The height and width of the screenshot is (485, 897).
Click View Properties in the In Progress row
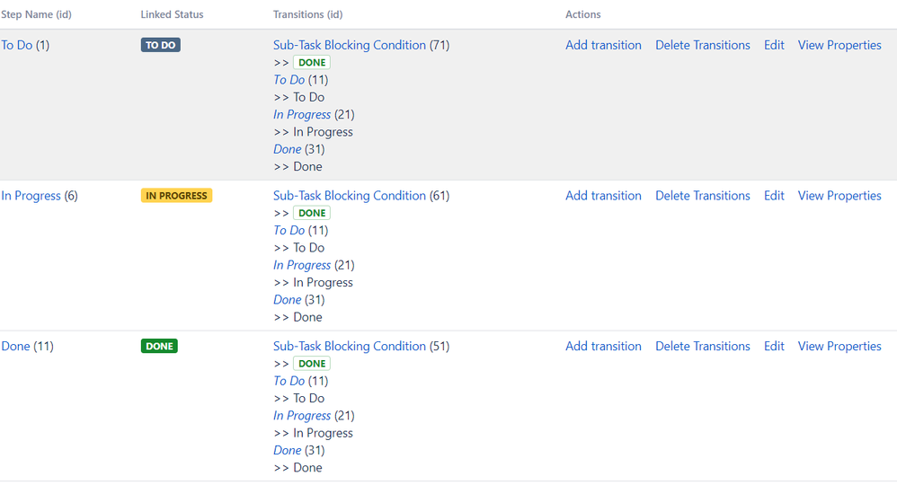pos(839,196)
